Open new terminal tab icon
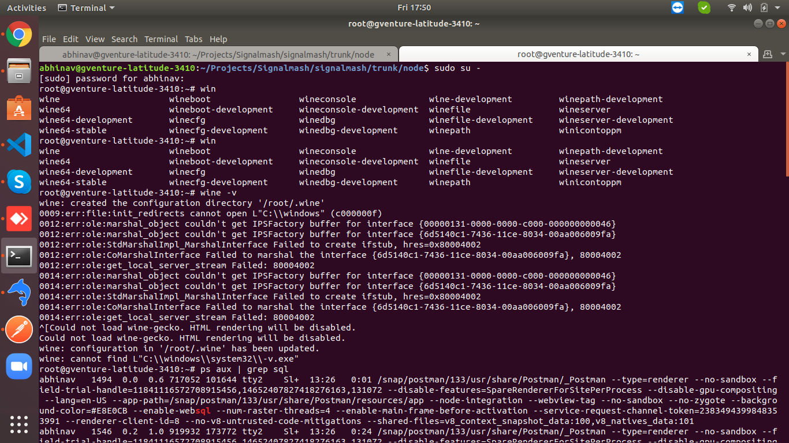The width and height of the screenshot is (789, 443). tap(767, 54)
